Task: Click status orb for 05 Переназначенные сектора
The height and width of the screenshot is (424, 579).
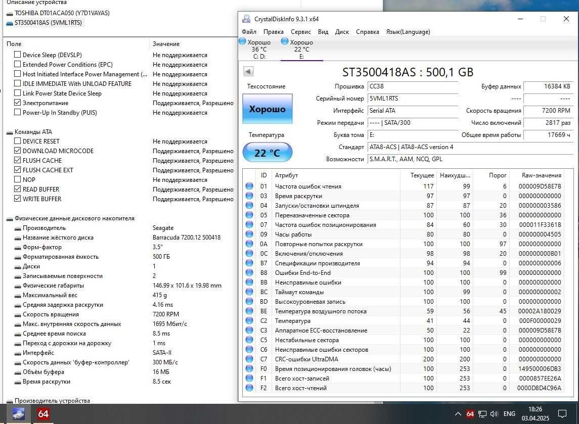Action: (x=249, y=215)
